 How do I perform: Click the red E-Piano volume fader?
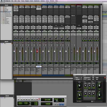[37, 51]
